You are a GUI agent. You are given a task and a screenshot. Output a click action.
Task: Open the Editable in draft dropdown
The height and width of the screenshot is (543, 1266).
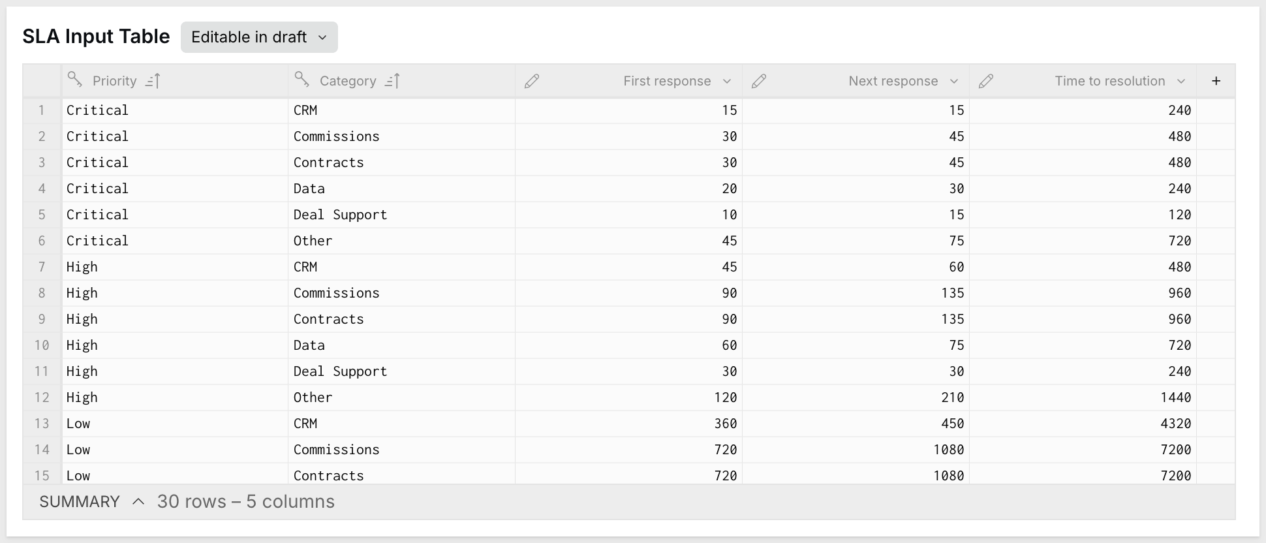(x=259, y=37)
